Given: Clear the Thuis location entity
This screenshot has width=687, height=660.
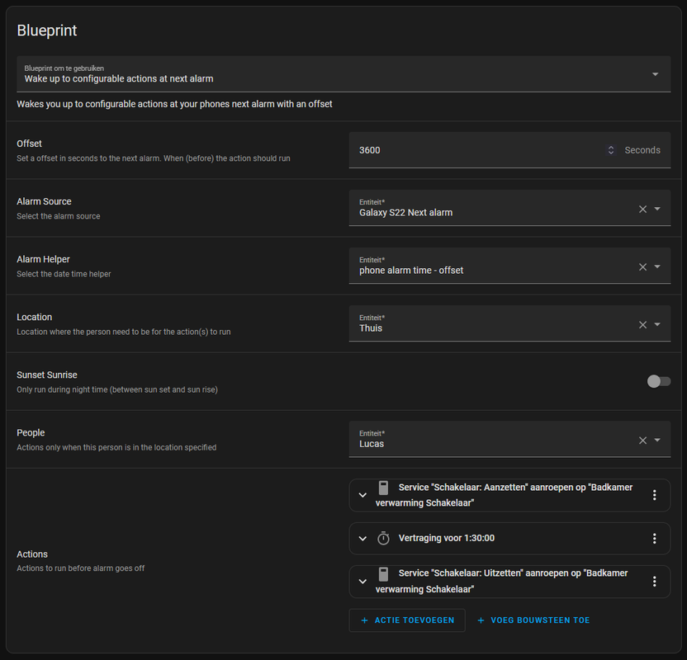Looking at the screenshot, I should (642, 325).
